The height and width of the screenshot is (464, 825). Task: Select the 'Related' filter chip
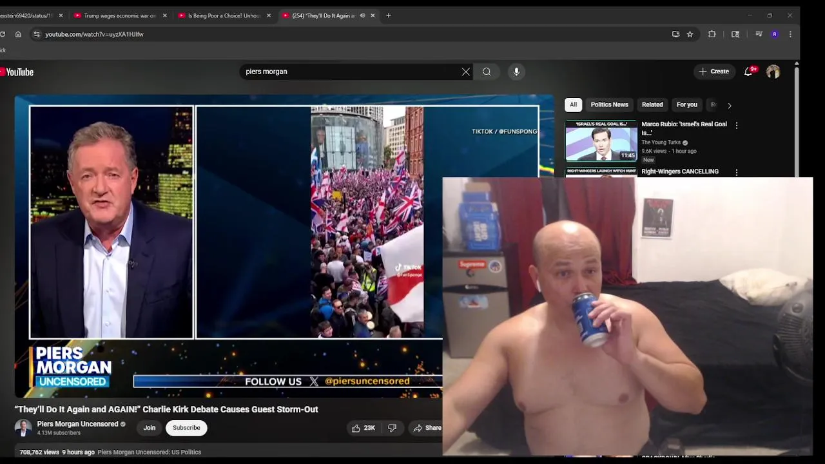point(652,104)
